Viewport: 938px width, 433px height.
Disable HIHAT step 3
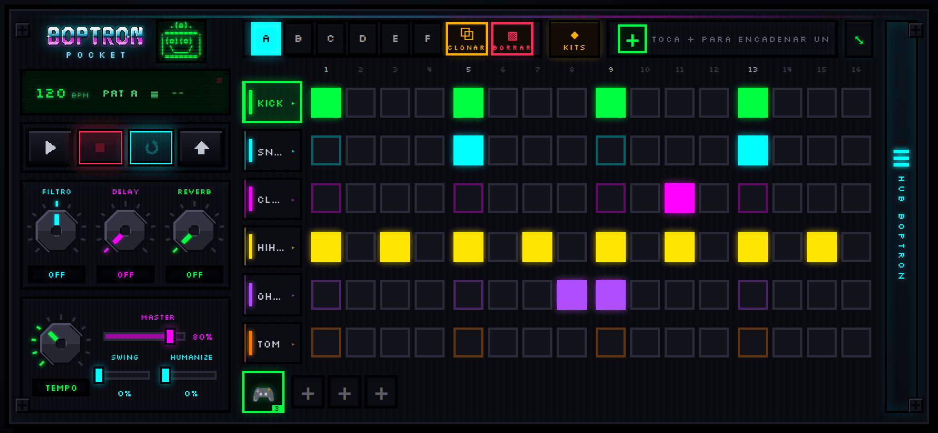click(x=395, y=247)
